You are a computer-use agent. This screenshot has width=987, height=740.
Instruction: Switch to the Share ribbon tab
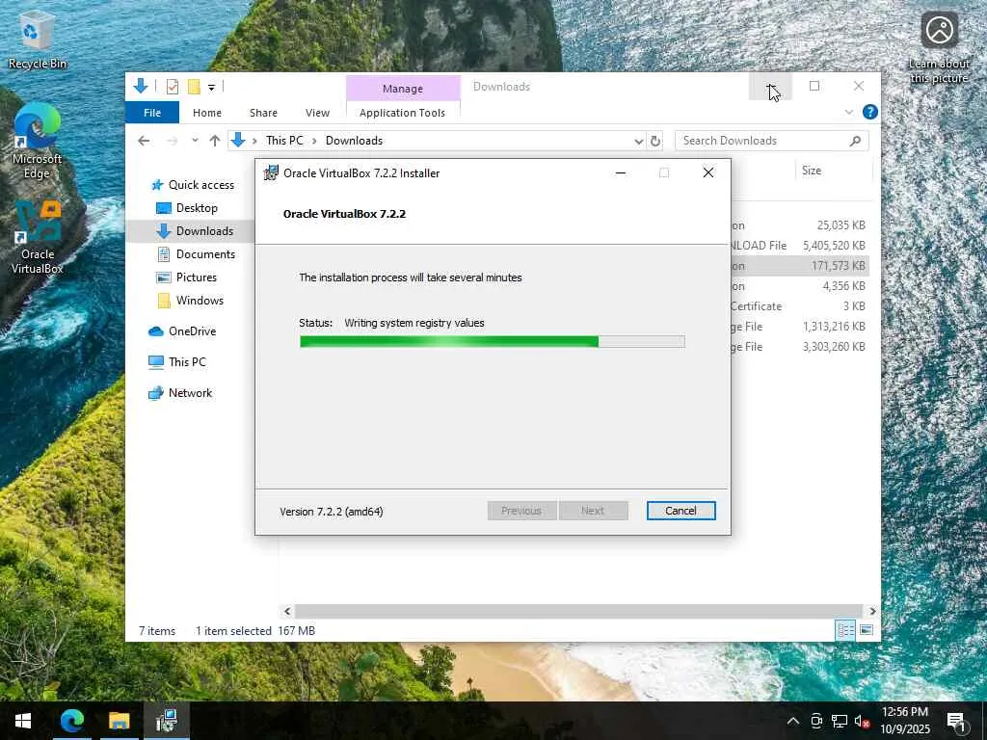point(263,113)
